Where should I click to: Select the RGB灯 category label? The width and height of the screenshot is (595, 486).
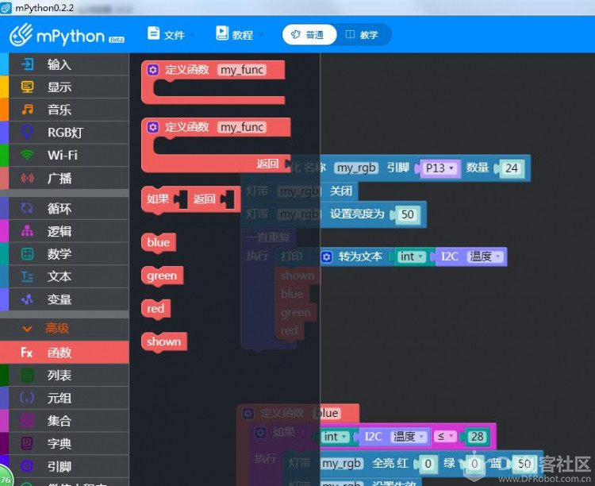coord(65,133)
